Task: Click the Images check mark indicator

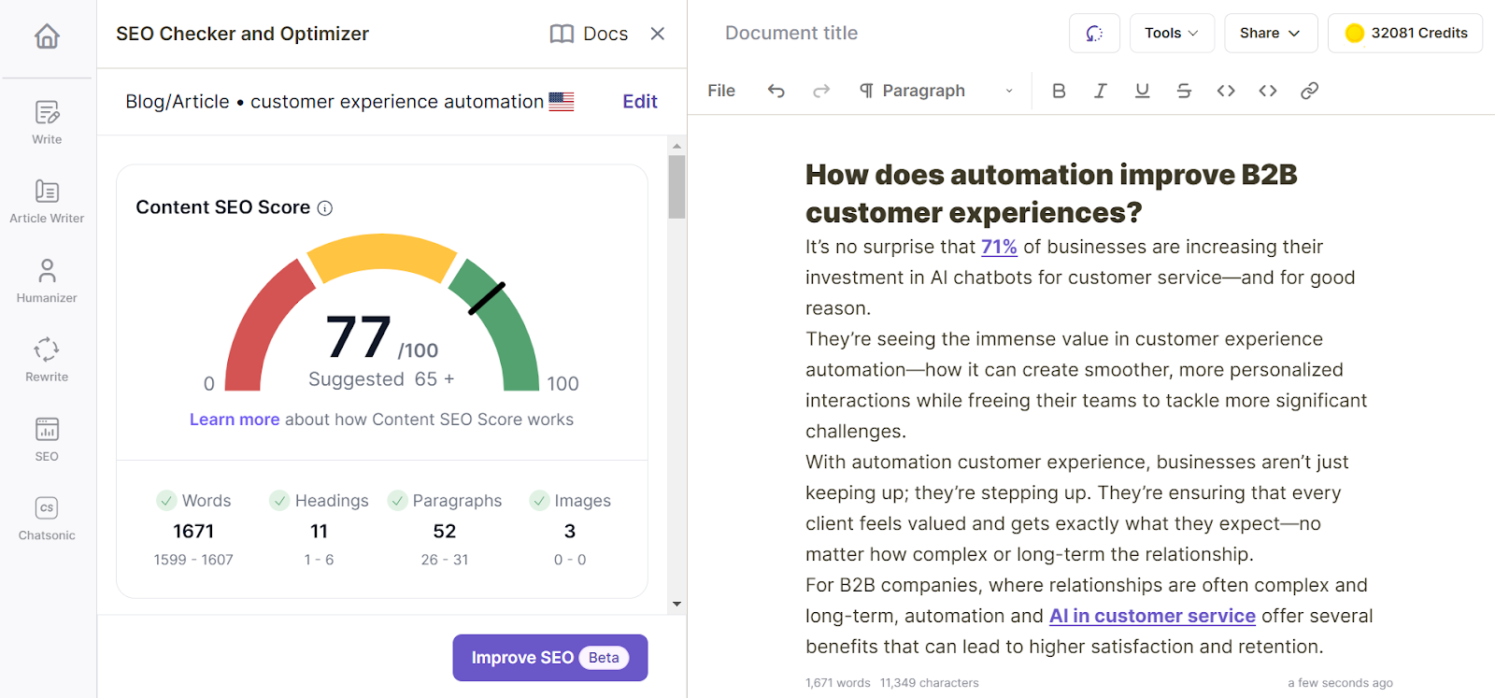Action: coord(539,501)
